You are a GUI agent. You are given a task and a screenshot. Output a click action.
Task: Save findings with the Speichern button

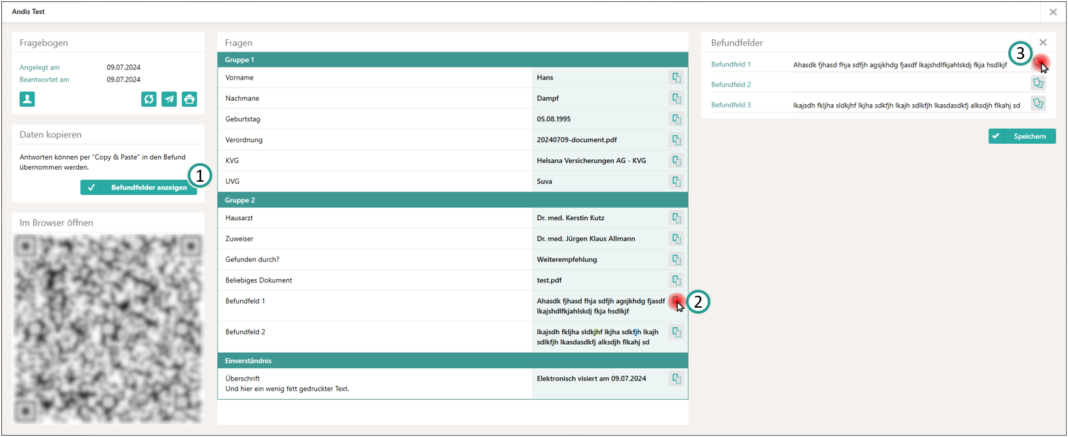pyautogui.click(x=1022, y=137)
